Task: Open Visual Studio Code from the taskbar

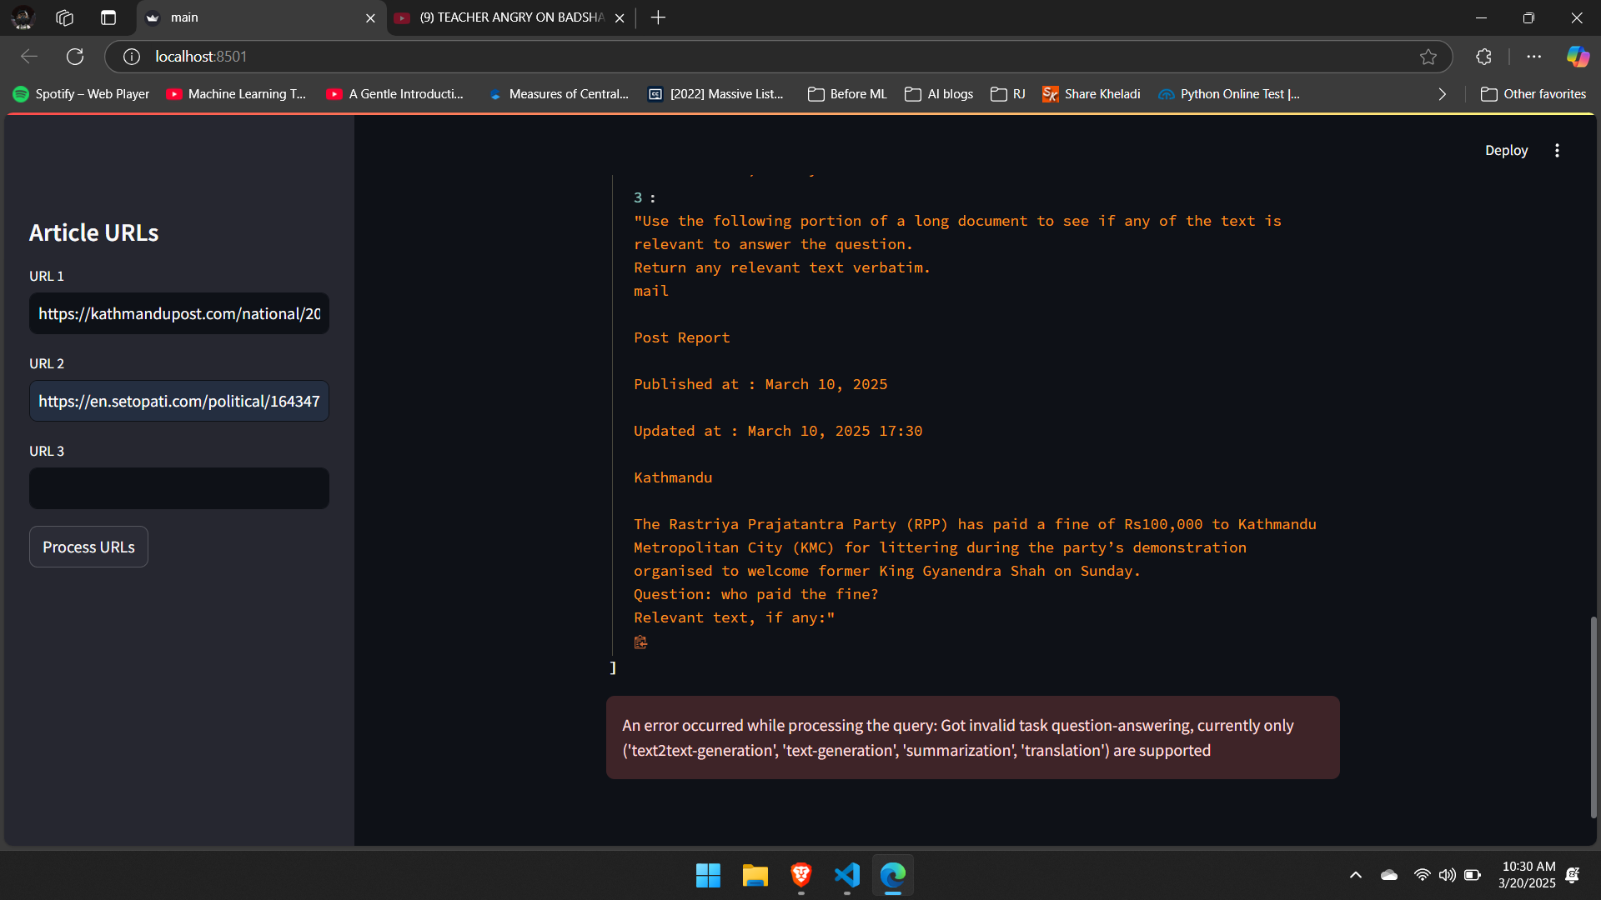Action: pyautogui.click(x=846, y=875)
